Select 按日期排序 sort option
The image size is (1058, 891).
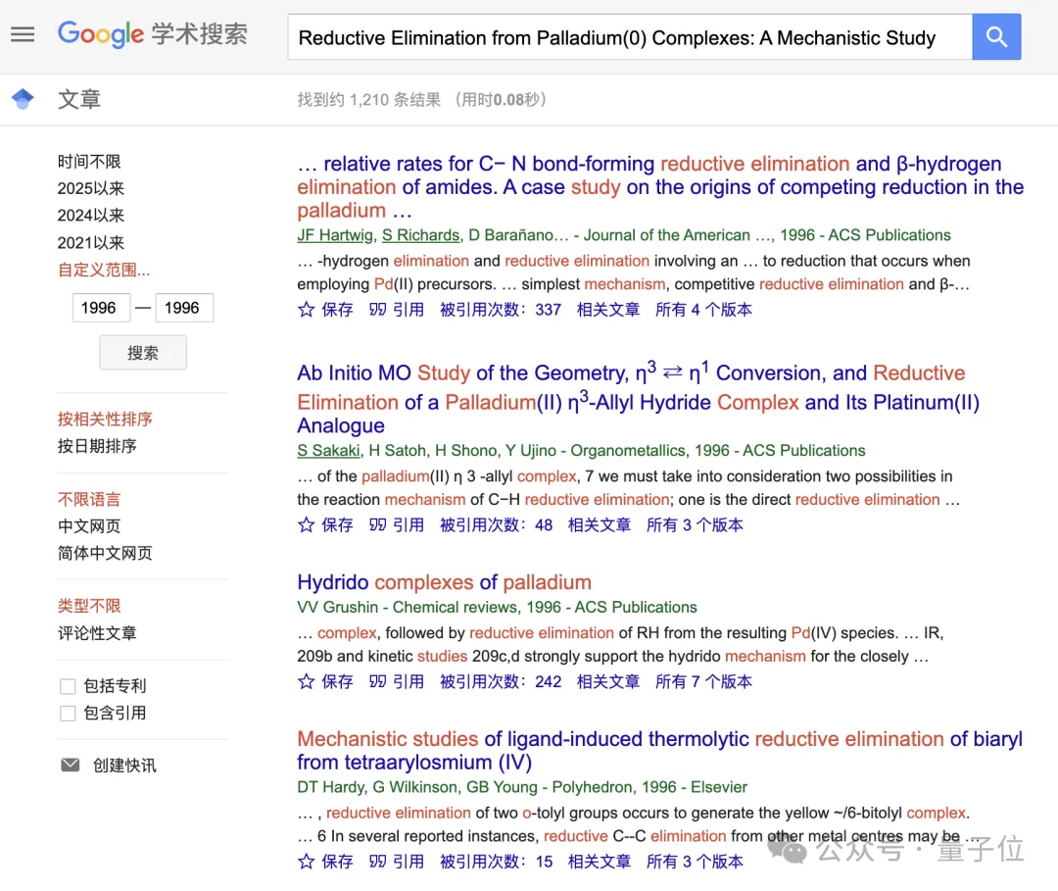97,446
